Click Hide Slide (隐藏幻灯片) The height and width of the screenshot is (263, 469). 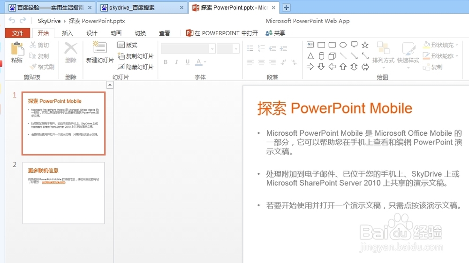[x=136, y=67]
